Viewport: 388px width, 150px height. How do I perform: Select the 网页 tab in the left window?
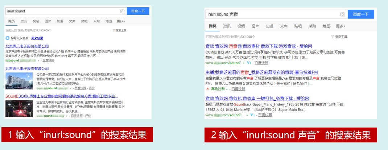coord(11,21)
